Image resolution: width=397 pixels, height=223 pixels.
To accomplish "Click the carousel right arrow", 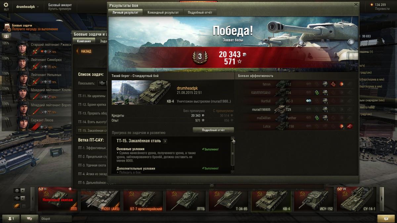I will (381, 199).
